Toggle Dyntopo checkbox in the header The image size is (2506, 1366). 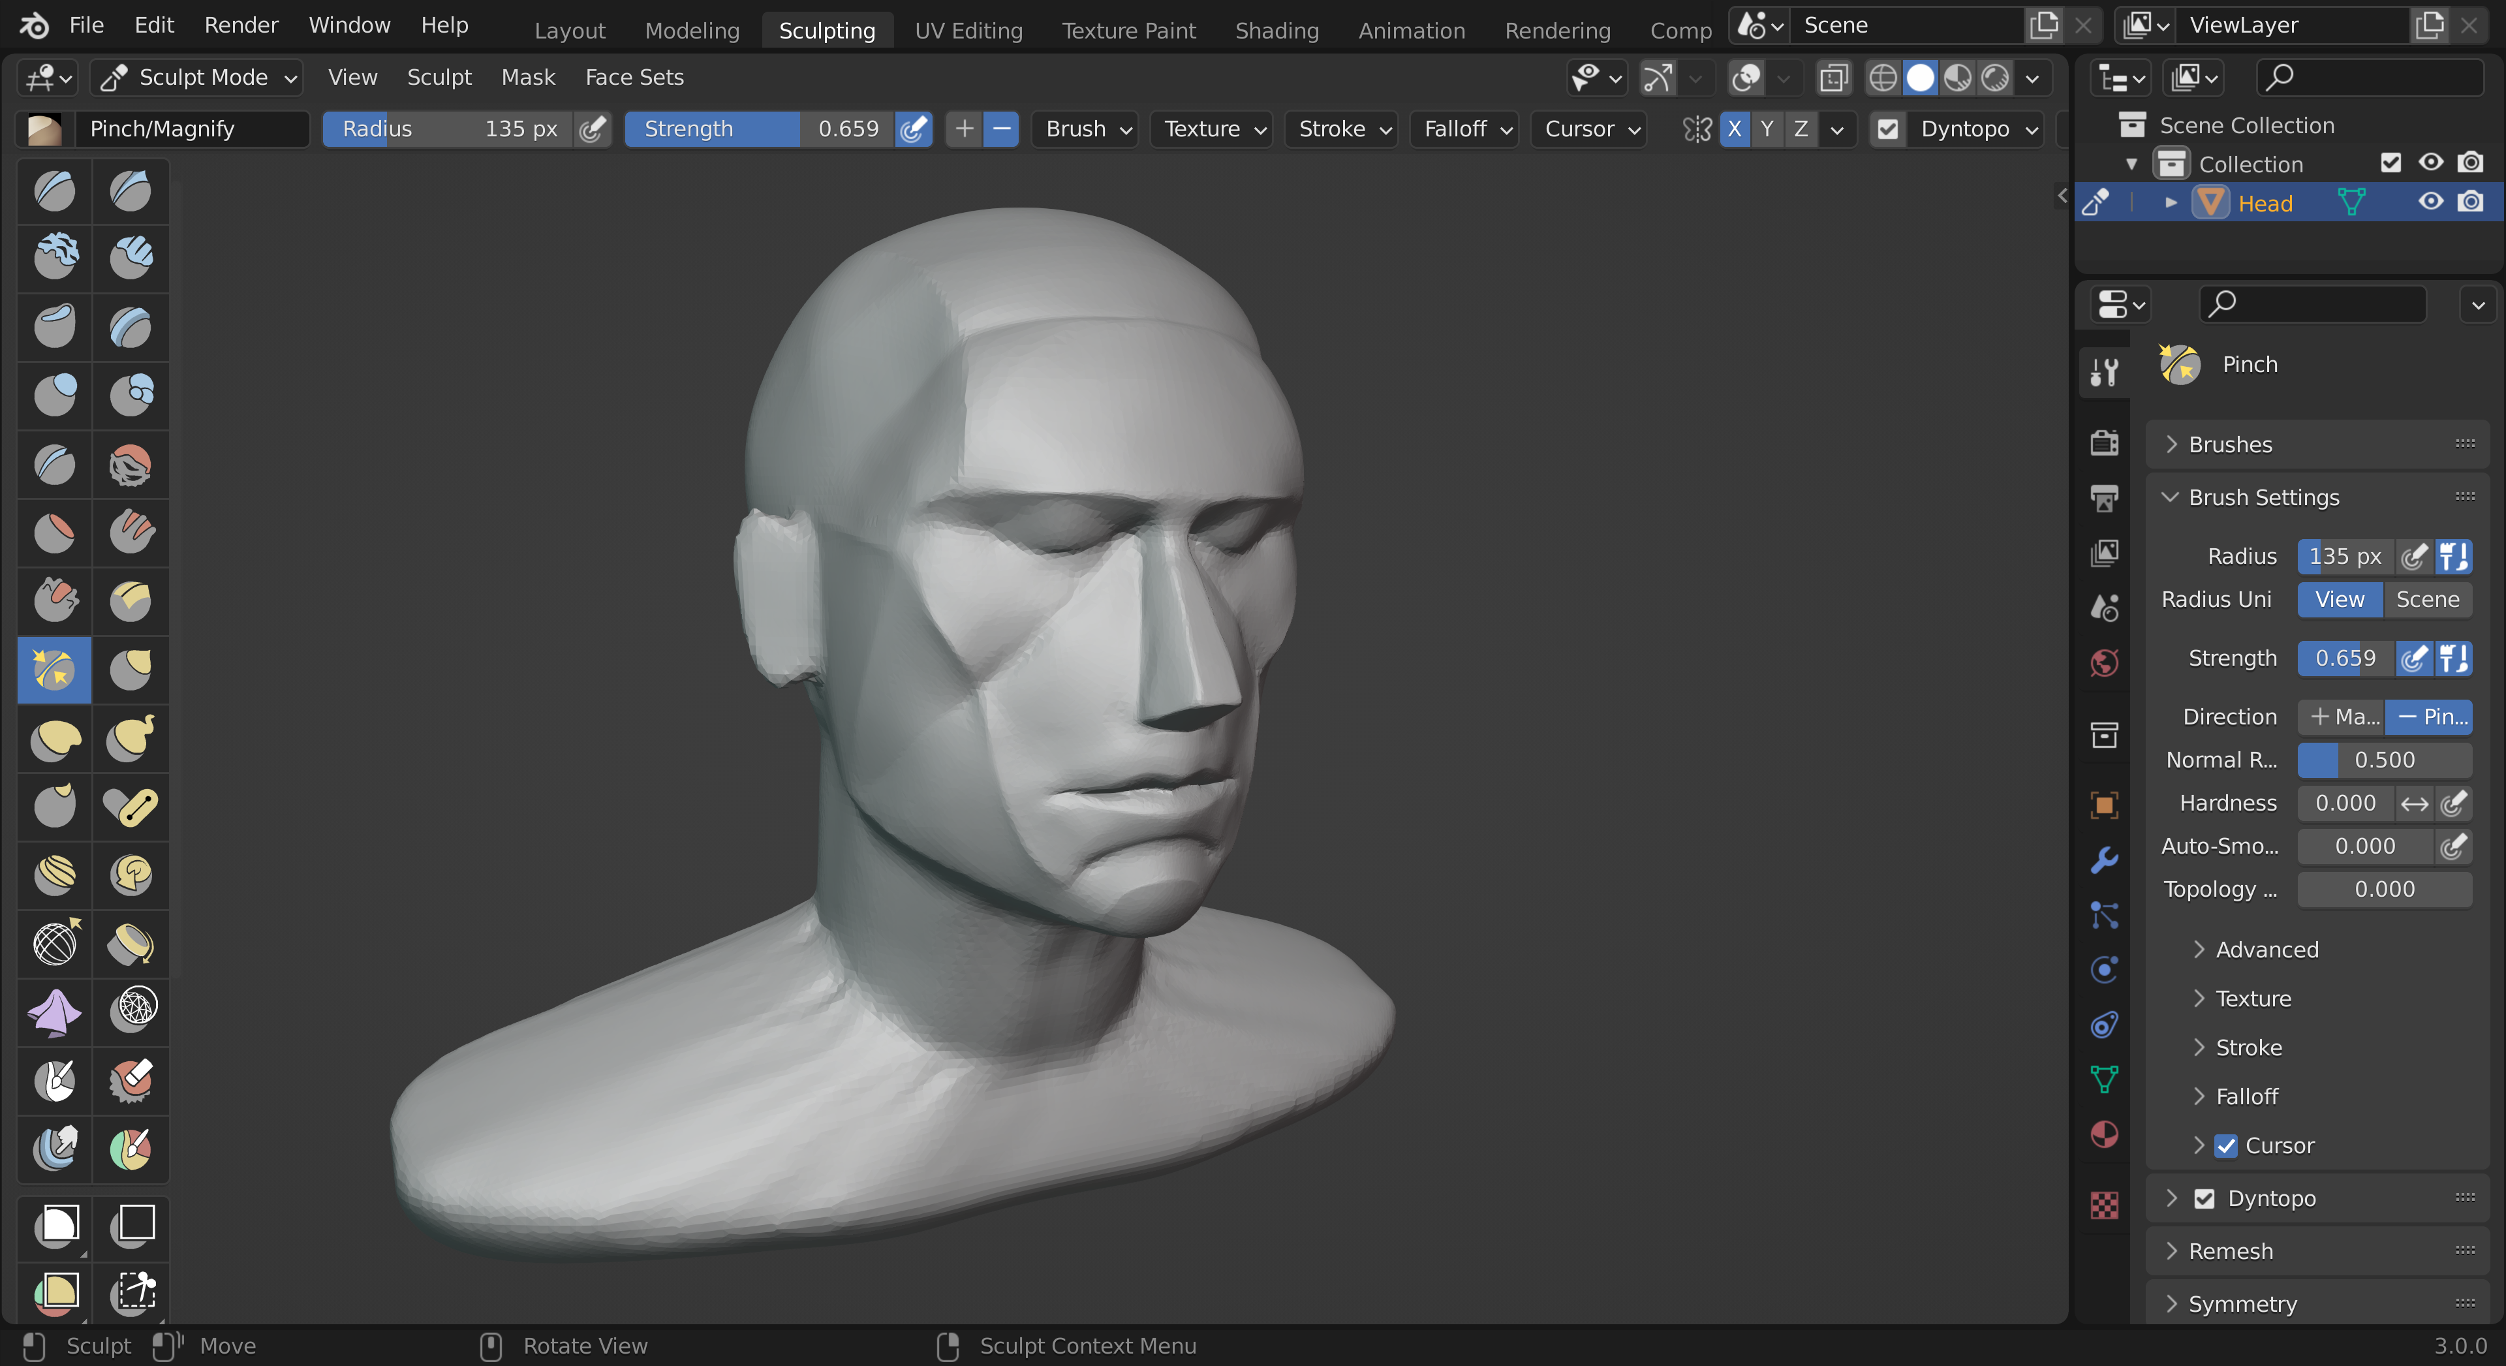click(x=1887, y=129)
